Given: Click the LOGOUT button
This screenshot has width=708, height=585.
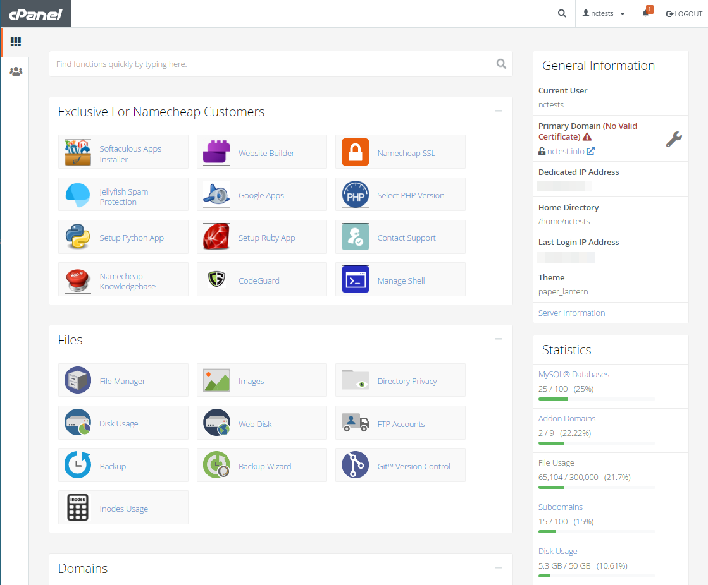Looking at the screenshot, I should coord(684,14).
